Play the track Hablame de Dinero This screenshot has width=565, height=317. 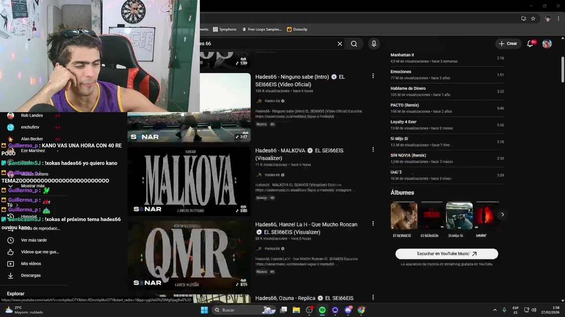[x=447, y=92]
